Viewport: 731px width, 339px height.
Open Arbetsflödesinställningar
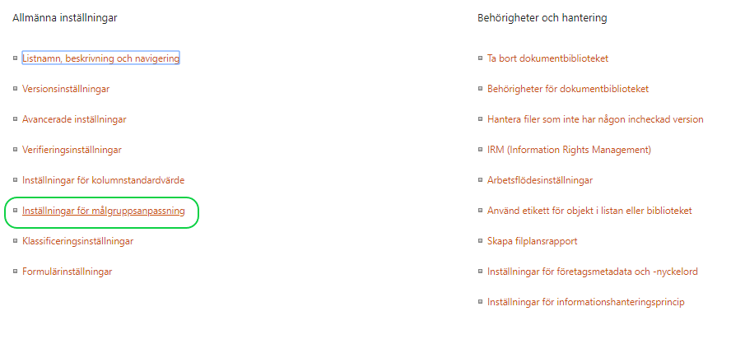(540, 180)
